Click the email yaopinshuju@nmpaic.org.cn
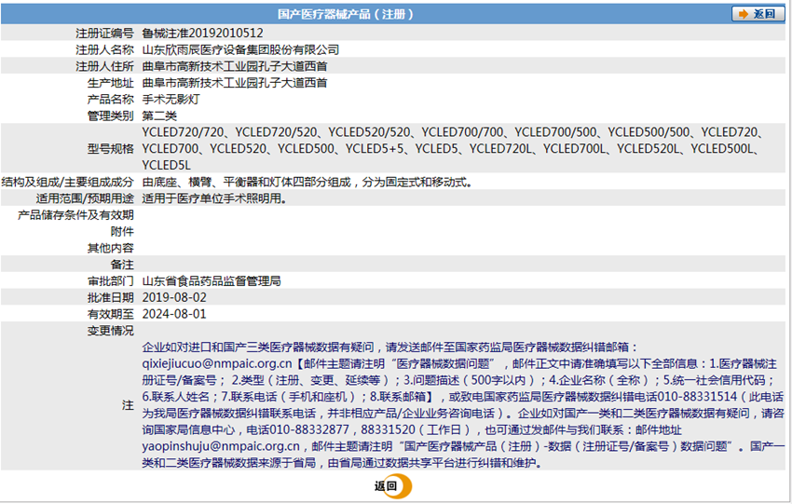792x504 pixels. (x=221, y=446)
